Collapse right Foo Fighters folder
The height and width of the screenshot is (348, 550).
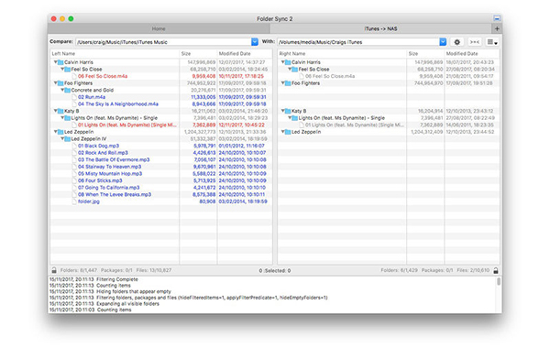[282, 83]
